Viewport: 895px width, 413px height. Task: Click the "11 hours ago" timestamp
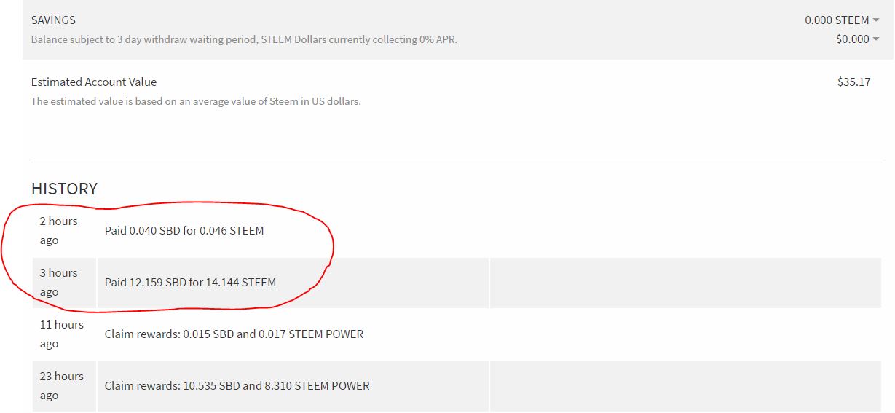[61, 334]
